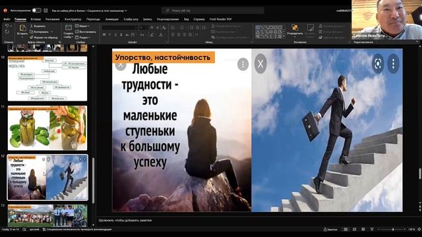Click the Undo arrow icon
The width and height of the screenshot is (422, 237).
point(7,26)
